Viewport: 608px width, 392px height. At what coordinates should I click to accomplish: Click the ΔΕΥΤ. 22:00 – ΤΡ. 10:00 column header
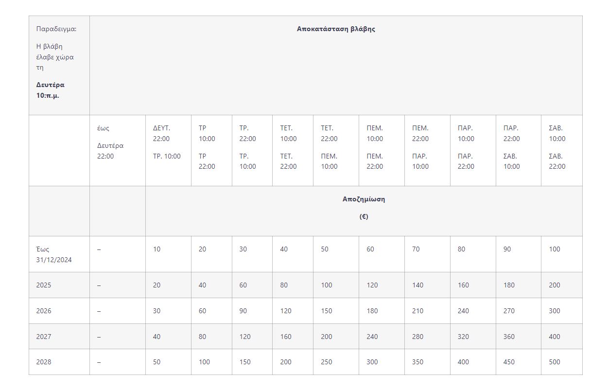point(167,142)
